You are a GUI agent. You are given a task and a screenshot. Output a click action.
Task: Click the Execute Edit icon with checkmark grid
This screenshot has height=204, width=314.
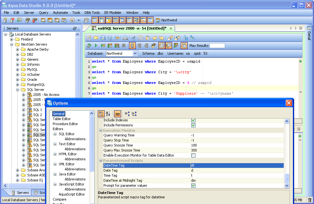[x=110, y=46]
